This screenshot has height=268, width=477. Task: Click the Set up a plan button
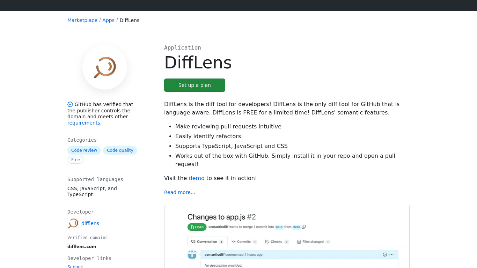tap(195, 85)
